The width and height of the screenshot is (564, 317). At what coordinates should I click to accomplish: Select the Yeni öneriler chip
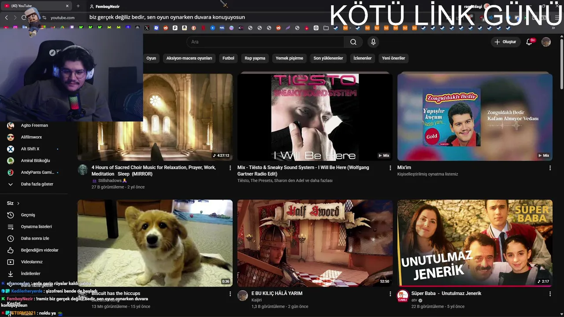[x=393, y=58]
